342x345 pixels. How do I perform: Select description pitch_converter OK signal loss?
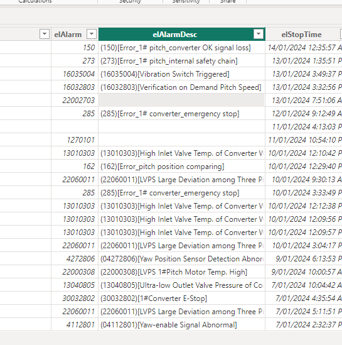click(181, 48)
